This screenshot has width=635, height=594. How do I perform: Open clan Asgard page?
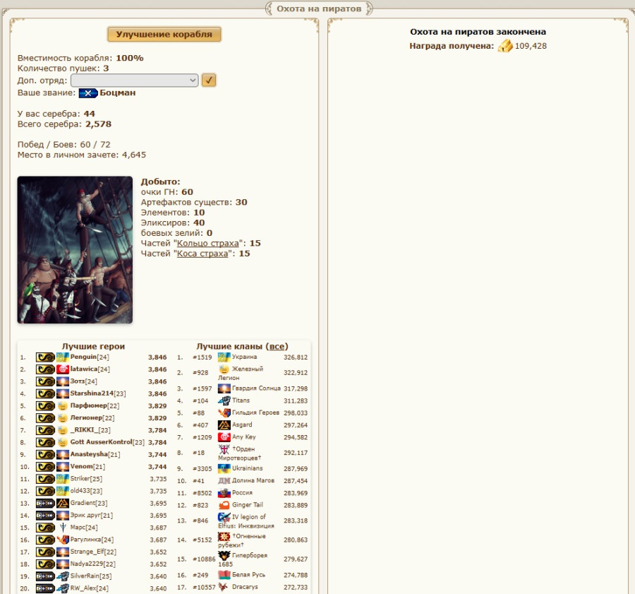click(242, 425)
